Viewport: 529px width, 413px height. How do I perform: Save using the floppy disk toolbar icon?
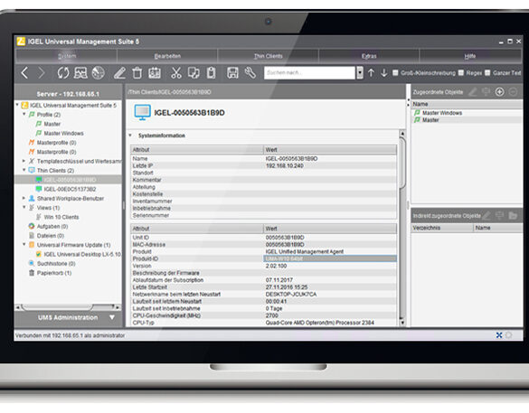pyautogui.click(x=232, y=73)
